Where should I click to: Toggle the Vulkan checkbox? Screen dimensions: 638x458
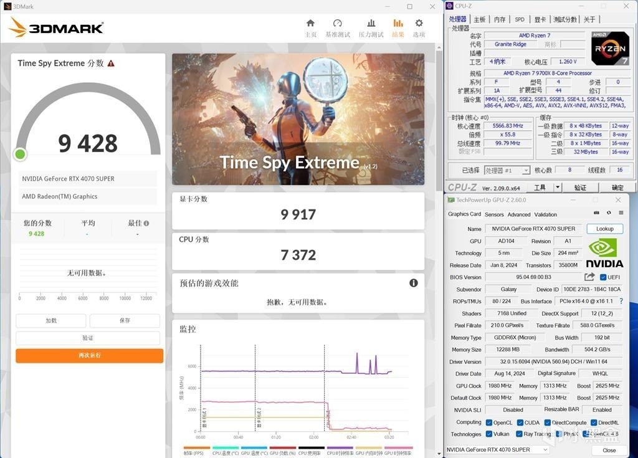489,434
